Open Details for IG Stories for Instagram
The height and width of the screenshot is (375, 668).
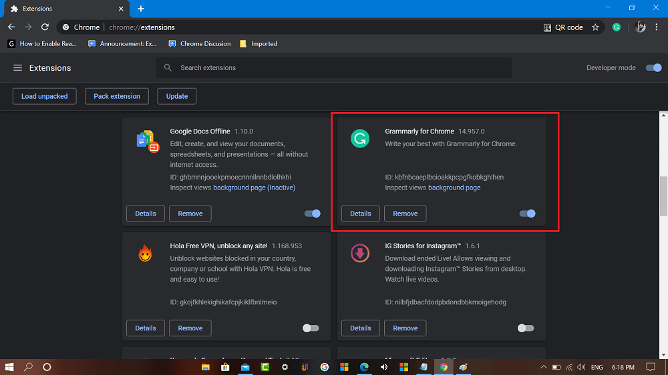(361, 328)
